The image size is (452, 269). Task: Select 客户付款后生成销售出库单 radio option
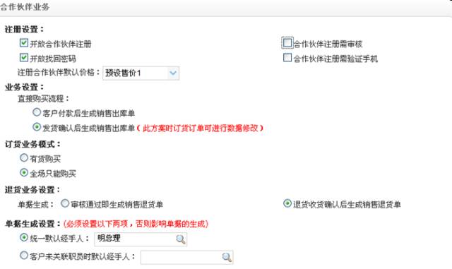[x=37, y=112]
